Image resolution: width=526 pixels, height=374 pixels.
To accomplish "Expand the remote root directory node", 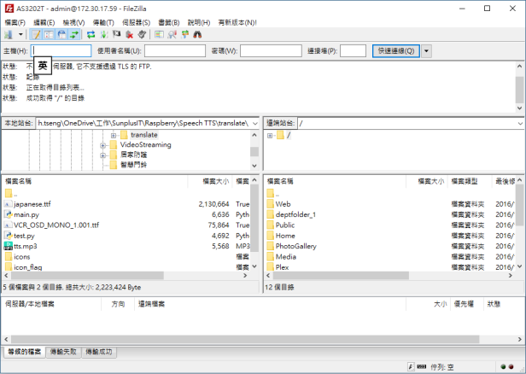I will point(270,136).
